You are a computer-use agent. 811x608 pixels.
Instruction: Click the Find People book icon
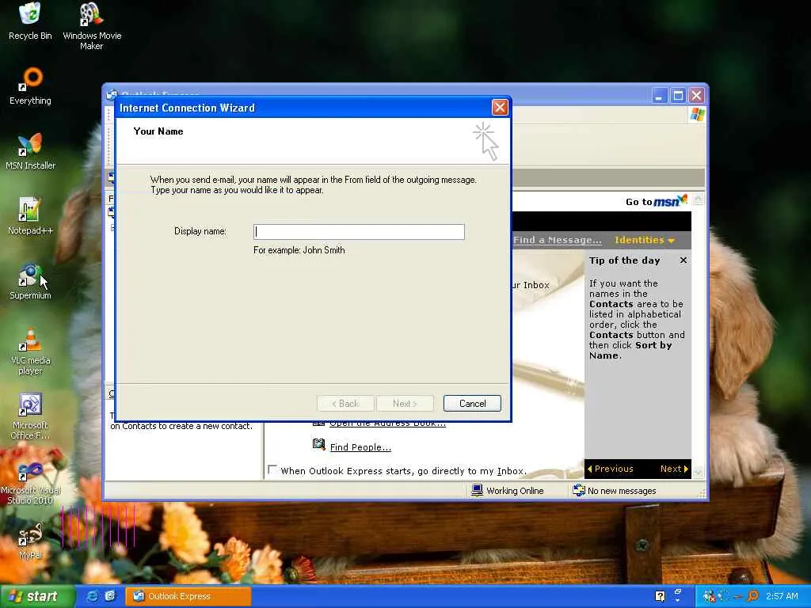pyautogui.click(x=319, y=444)
